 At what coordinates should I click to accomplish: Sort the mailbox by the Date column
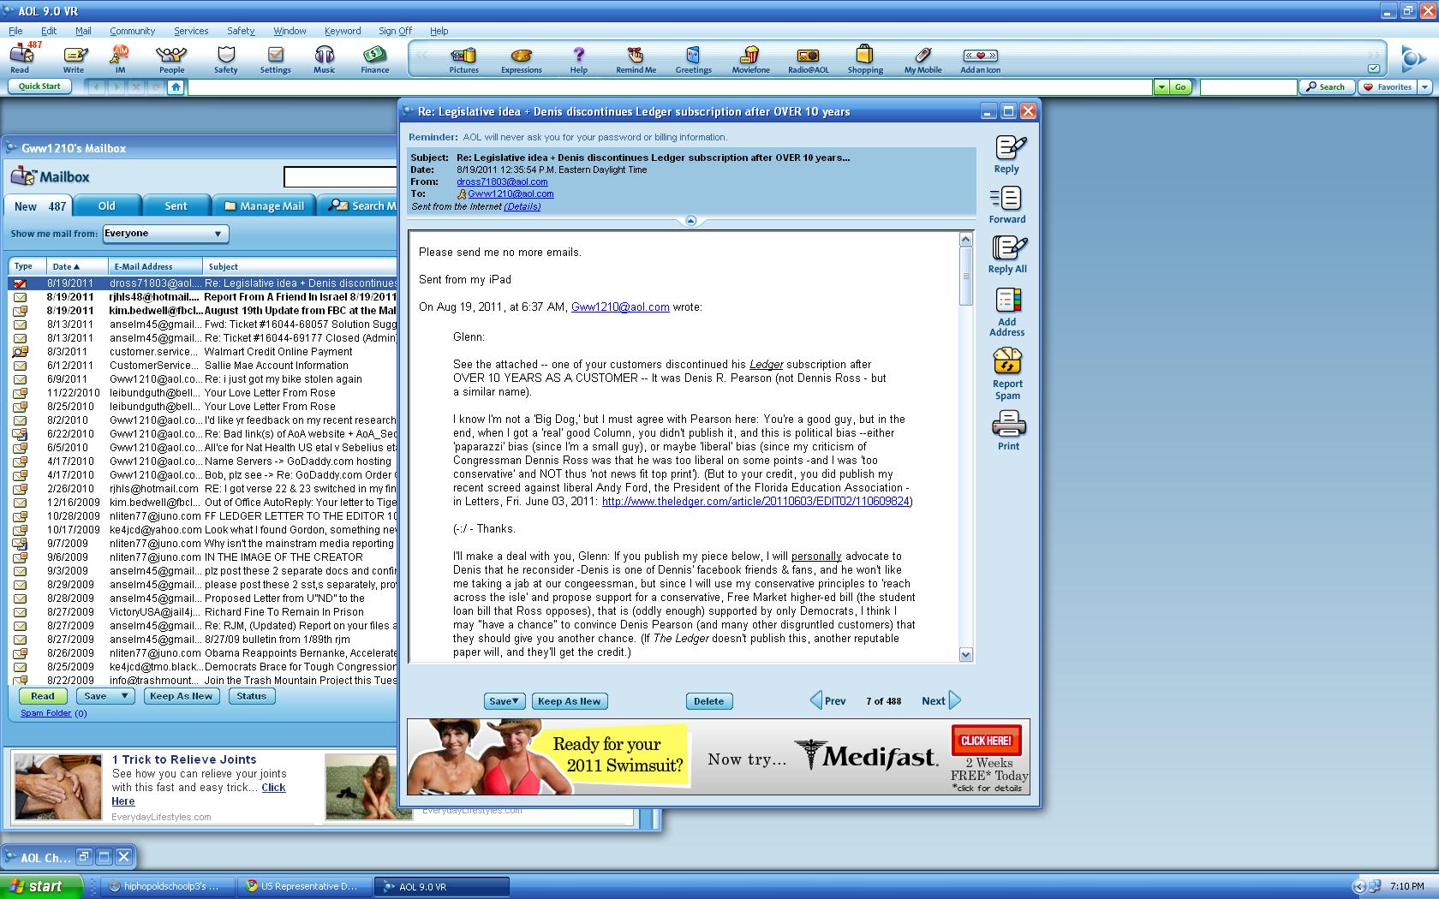coord(78,266)
